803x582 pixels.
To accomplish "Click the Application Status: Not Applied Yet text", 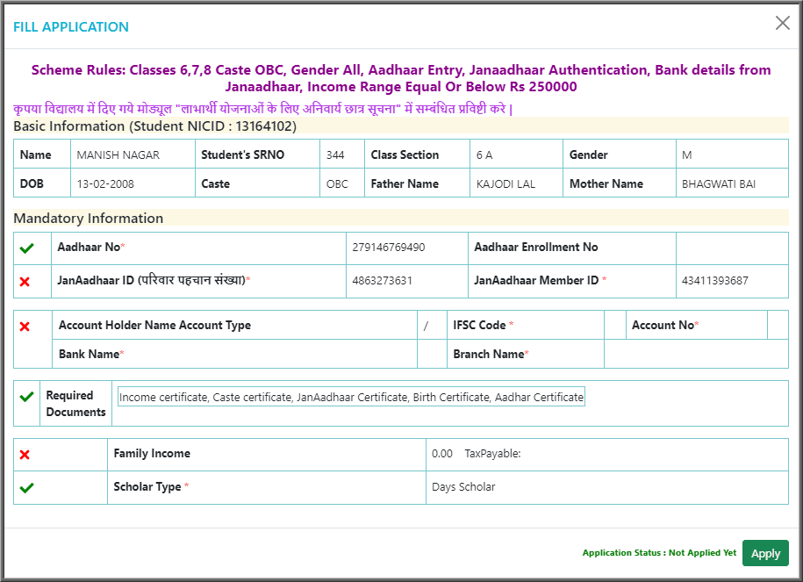I will [x=658, y=553].
